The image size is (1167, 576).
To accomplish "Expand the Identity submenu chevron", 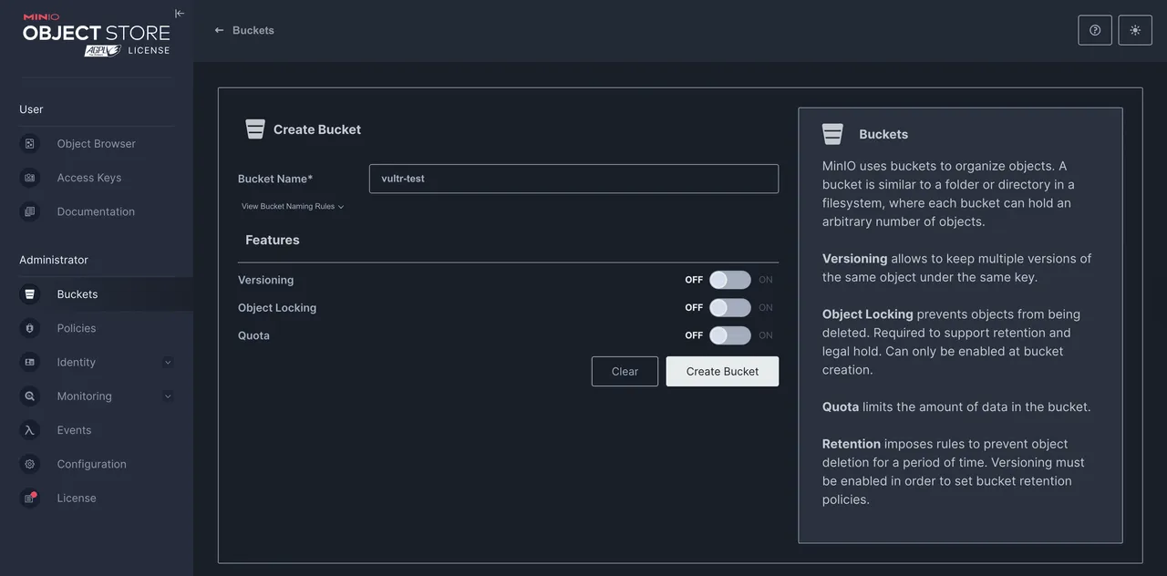I will (x=168, y=363).
